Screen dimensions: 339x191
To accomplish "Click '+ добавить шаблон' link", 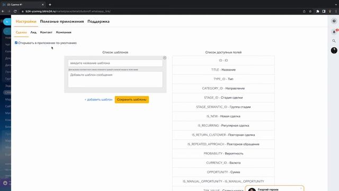I will pos(99,100).
